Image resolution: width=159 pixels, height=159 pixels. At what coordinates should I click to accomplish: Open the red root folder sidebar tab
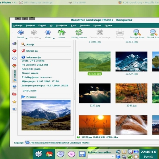pos(14,94)
